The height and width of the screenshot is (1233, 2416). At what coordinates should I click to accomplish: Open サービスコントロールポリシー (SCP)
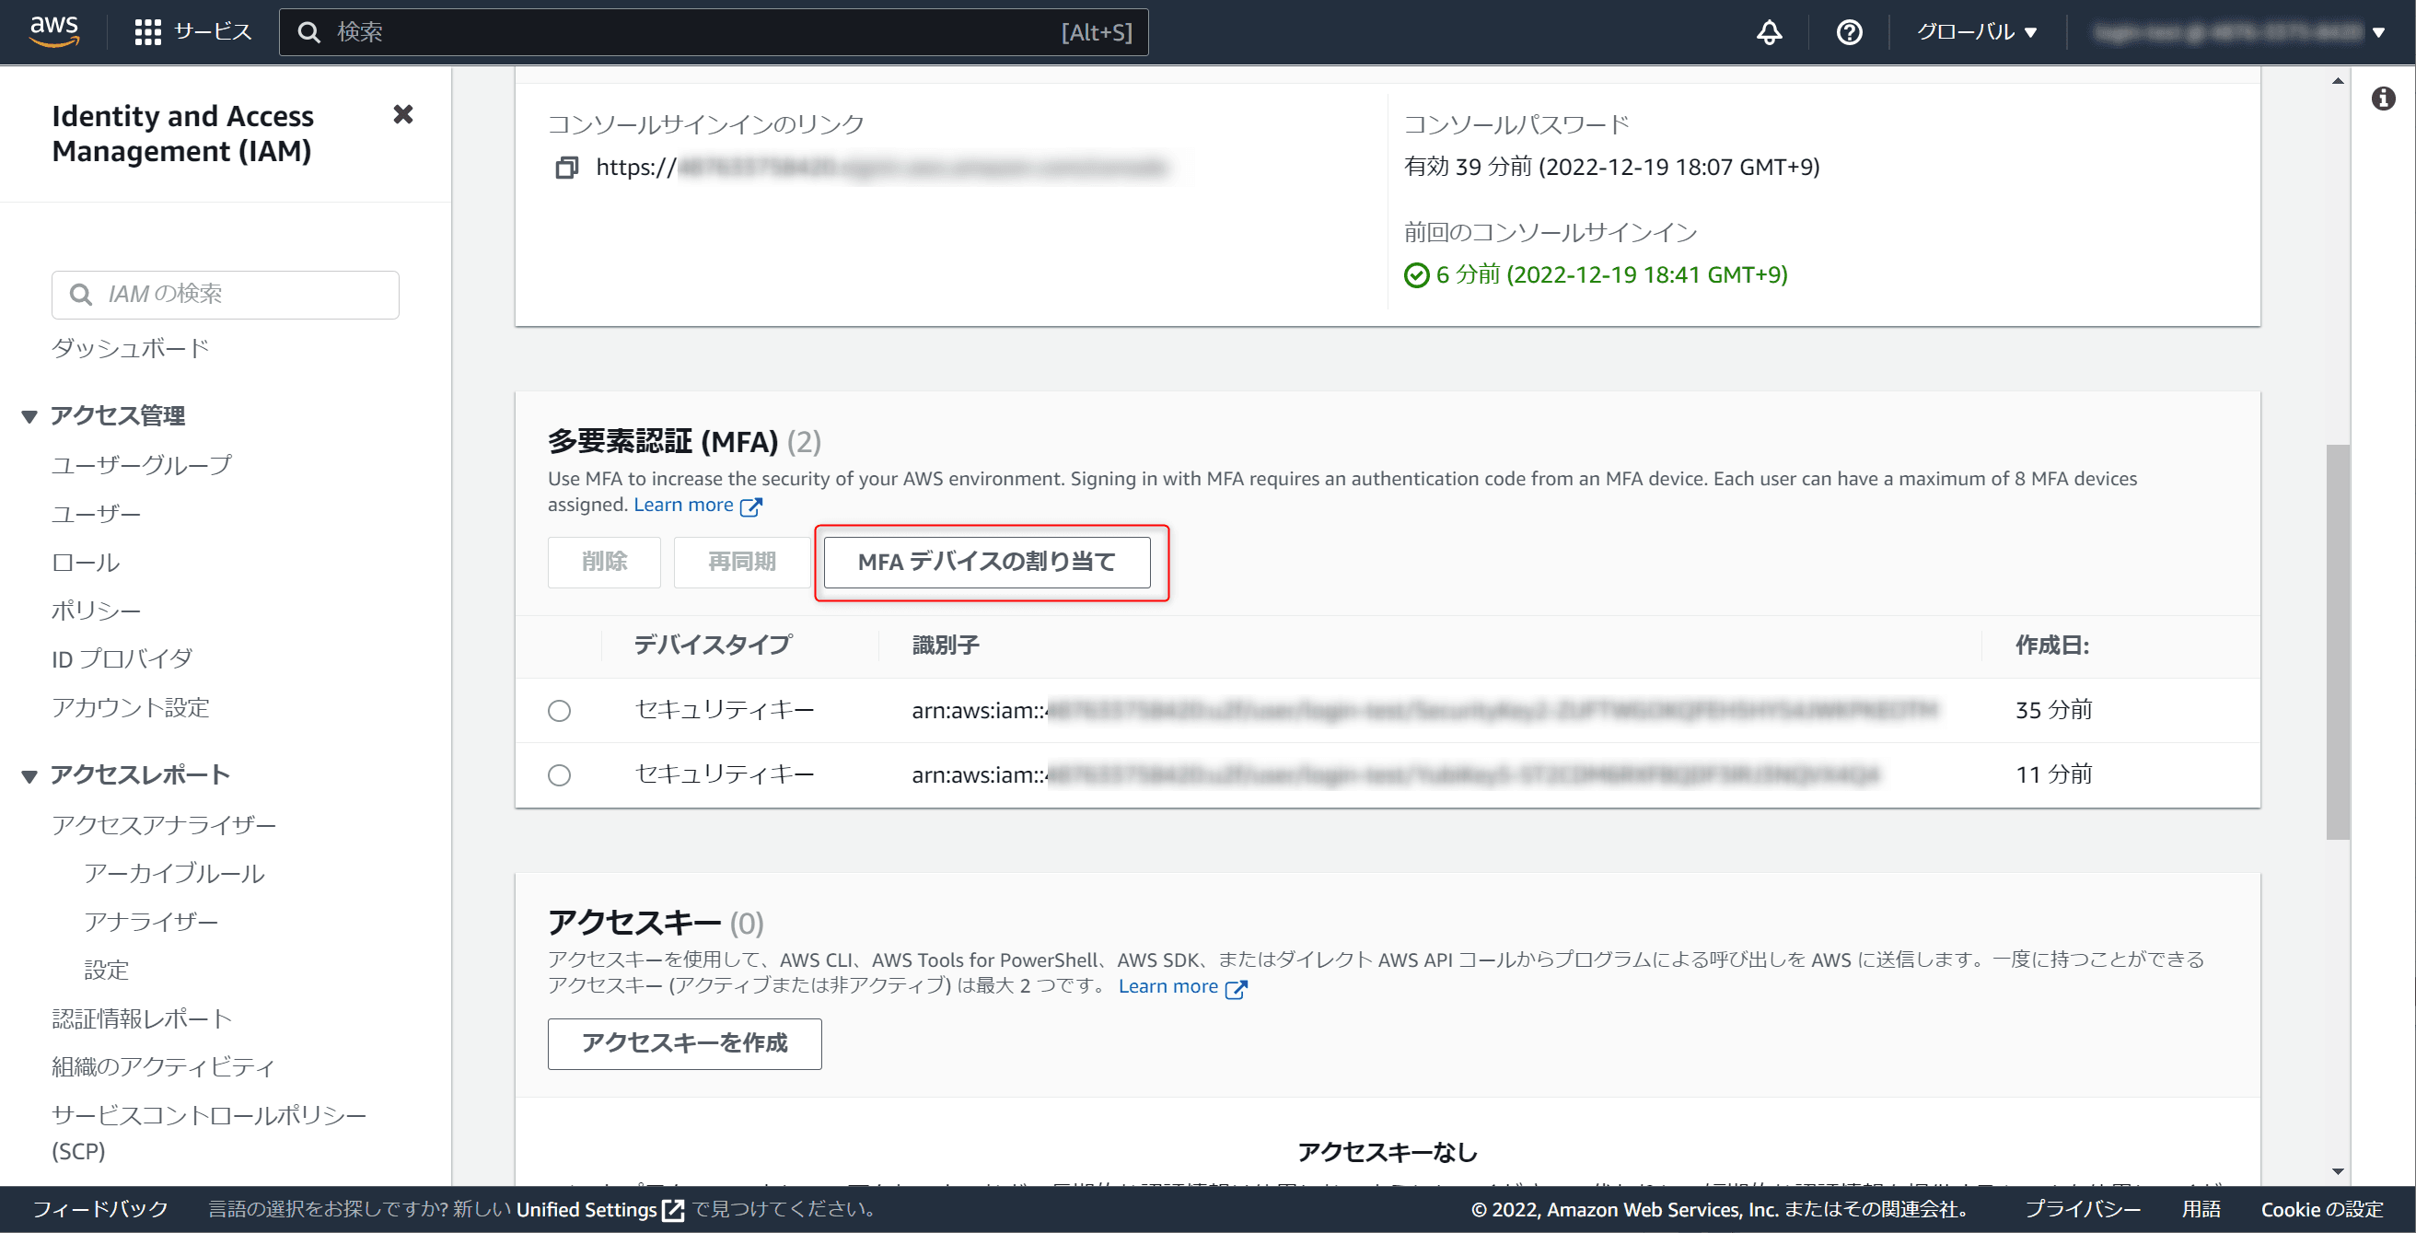209,1133
